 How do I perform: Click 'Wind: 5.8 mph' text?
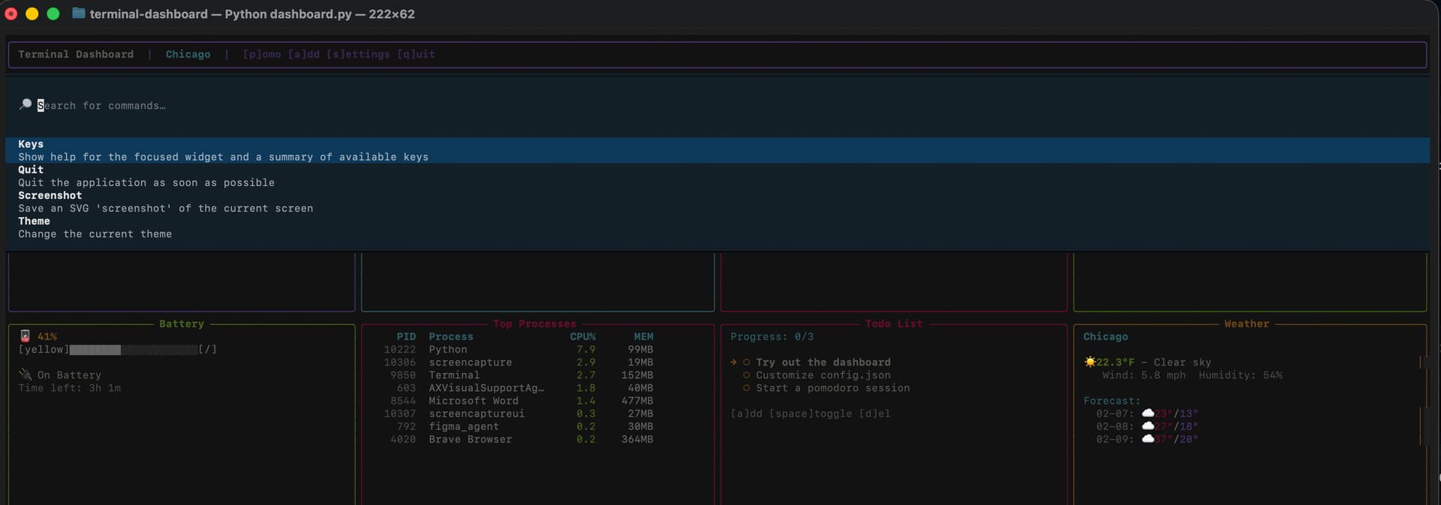(1144, 375)
